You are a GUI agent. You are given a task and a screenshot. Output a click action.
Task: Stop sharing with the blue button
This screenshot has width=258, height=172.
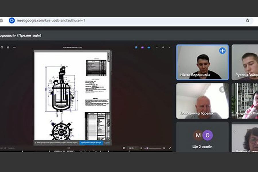[x=91, y=143]
